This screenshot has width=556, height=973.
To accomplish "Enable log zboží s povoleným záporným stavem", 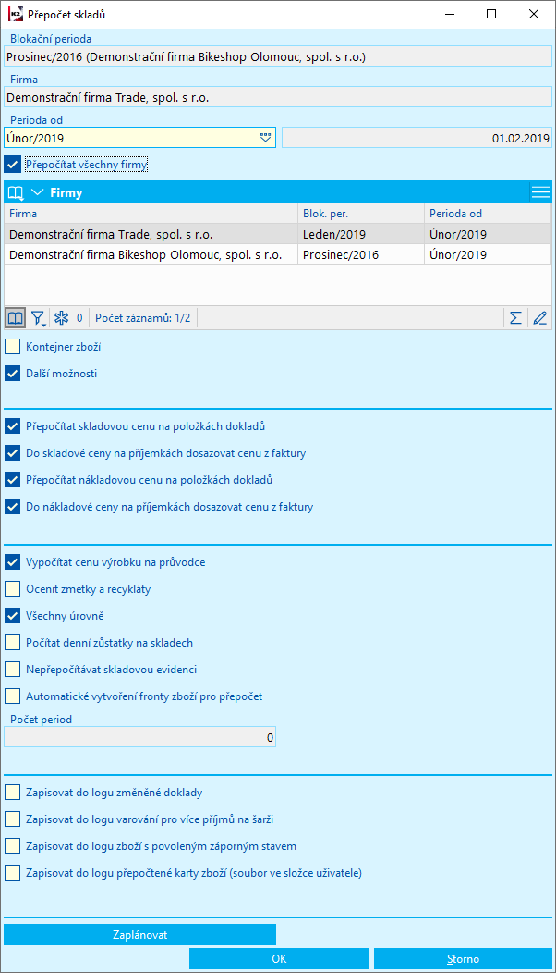I will tap(12, 845).
